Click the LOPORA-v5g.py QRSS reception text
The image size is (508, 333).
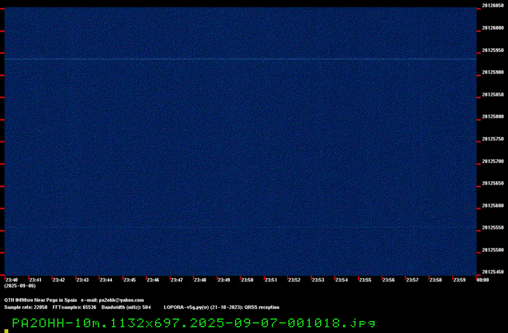(x=222, y=308)
